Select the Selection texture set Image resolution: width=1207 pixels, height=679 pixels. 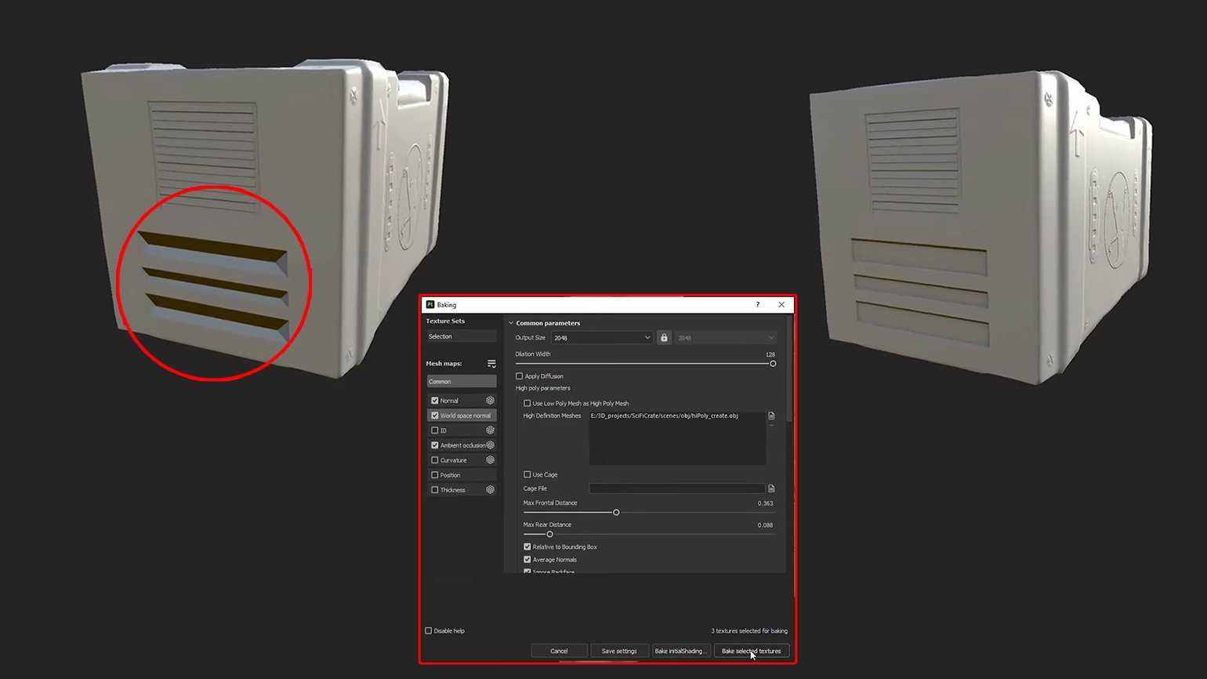click(x=461, y=336)
